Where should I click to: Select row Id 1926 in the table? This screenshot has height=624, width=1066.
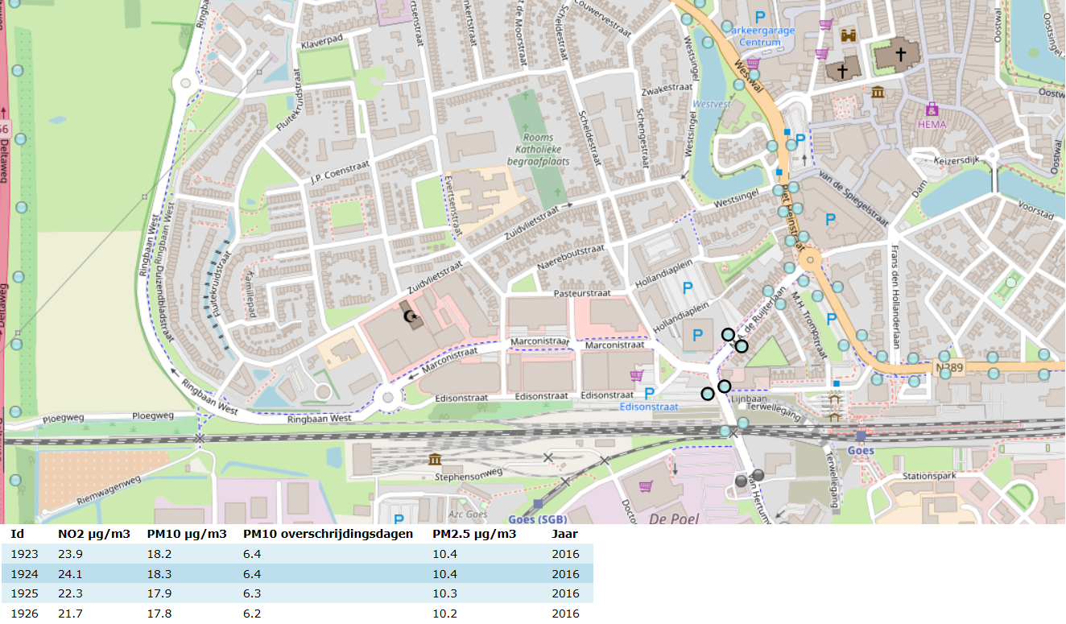(298, 613)
